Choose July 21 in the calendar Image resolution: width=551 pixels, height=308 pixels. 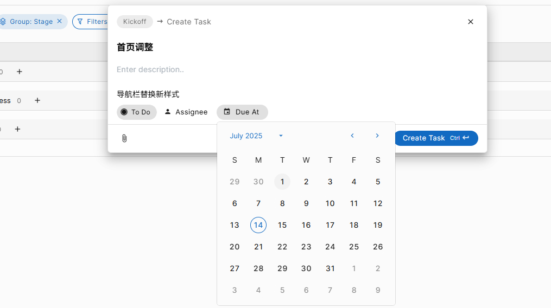[x=258, y=247]
